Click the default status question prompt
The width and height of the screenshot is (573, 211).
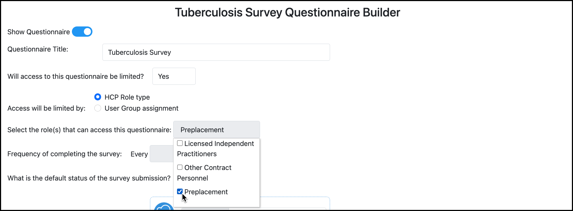pos(89,178)
